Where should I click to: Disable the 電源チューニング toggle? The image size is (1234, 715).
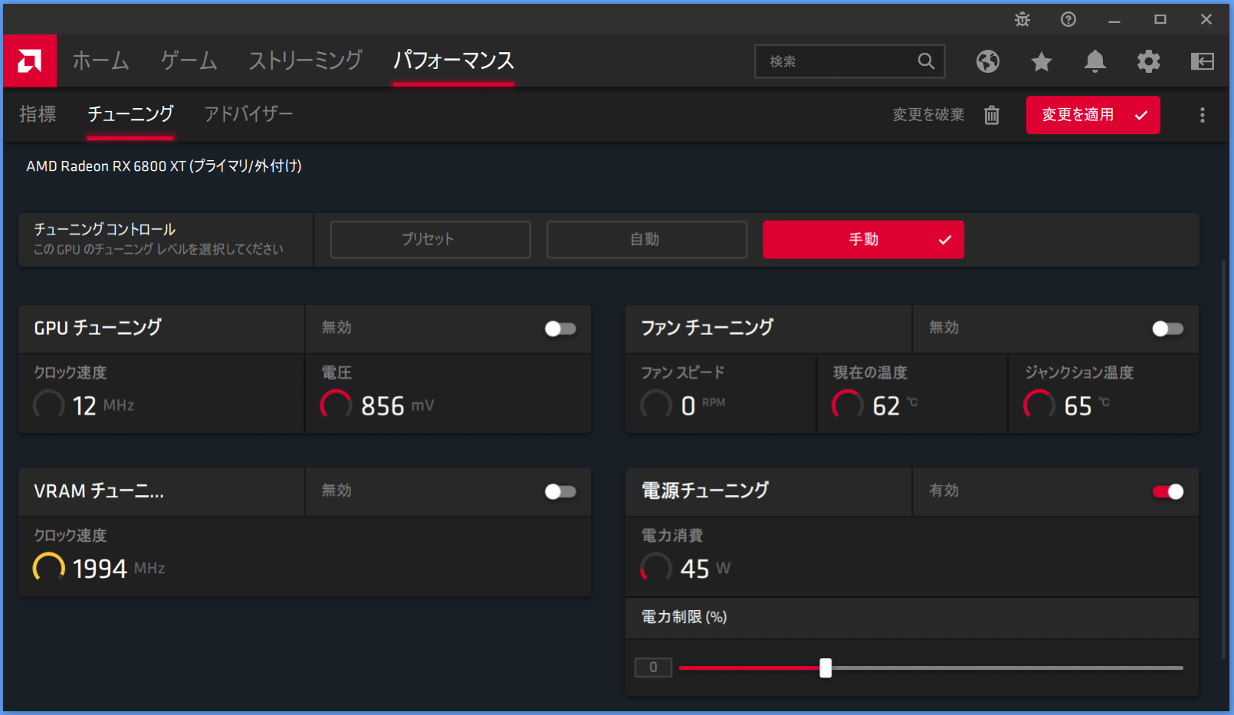[x=1167, y=491]
